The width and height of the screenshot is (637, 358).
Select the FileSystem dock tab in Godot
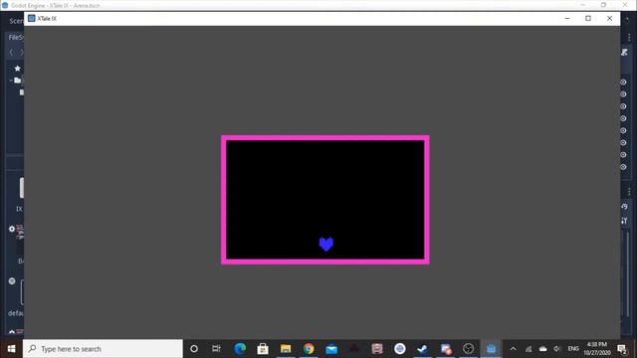click(16, 38)
